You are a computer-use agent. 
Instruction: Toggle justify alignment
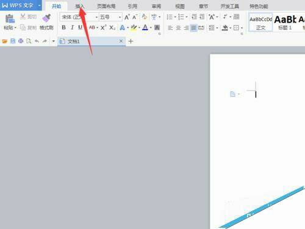(x=194, y=27)
